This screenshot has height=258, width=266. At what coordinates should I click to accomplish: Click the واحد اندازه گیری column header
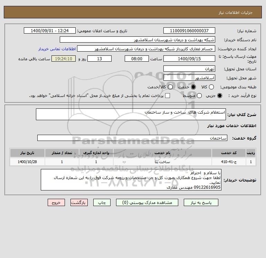point(96,153)
